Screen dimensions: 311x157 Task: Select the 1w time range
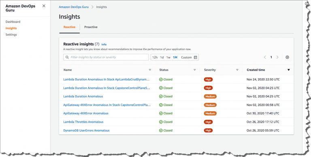(168, 57)
